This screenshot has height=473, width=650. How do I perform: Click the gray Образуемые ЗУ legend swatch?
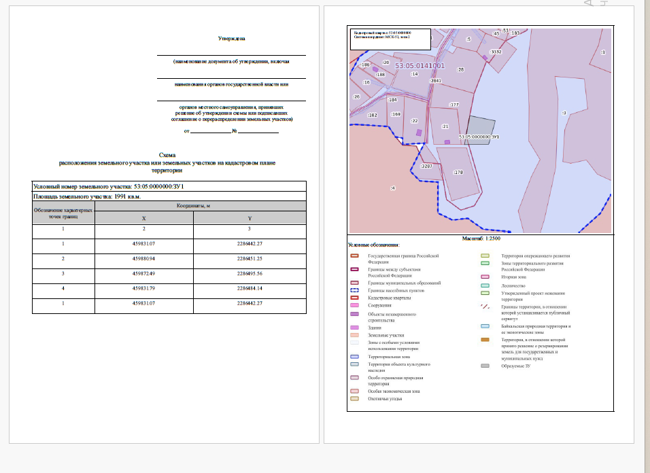[485, 366]
